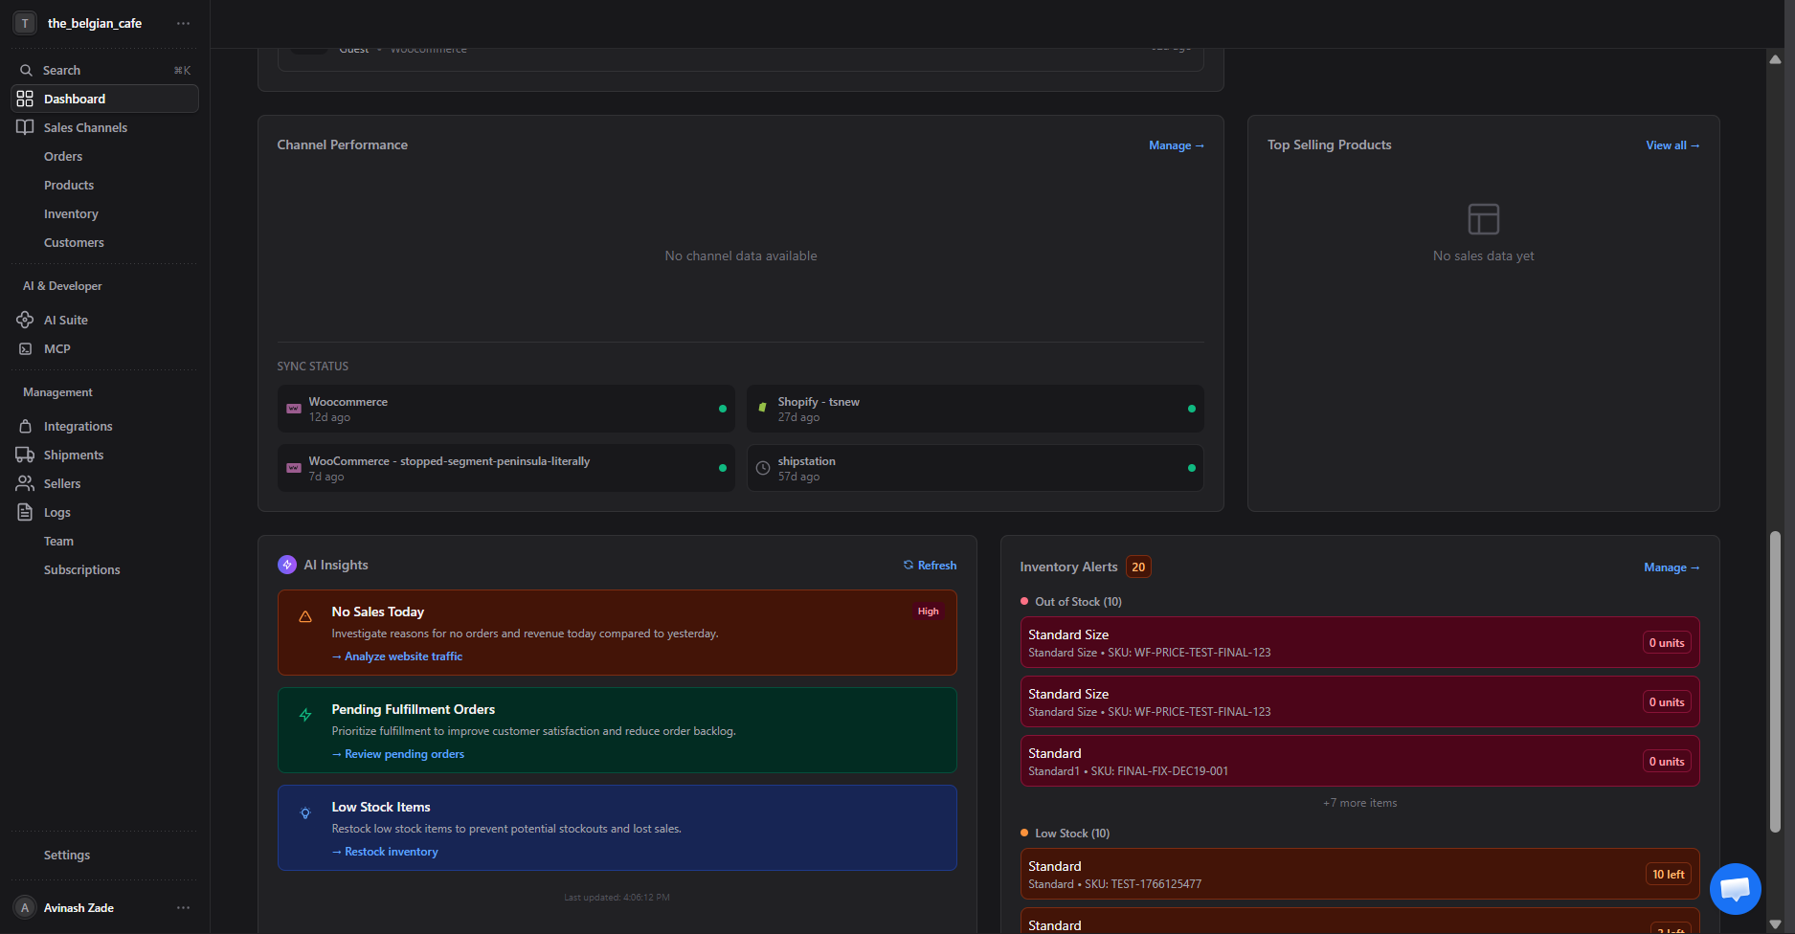
Task: Click Manage in Channel Performance
Action: 1176,145
